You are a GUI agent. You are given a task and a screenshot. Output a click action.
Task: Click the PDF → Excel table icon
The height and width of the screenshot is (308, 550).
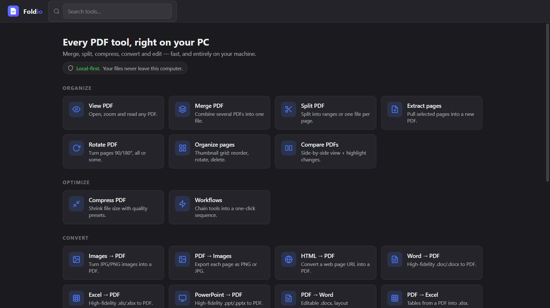[395, 298]
